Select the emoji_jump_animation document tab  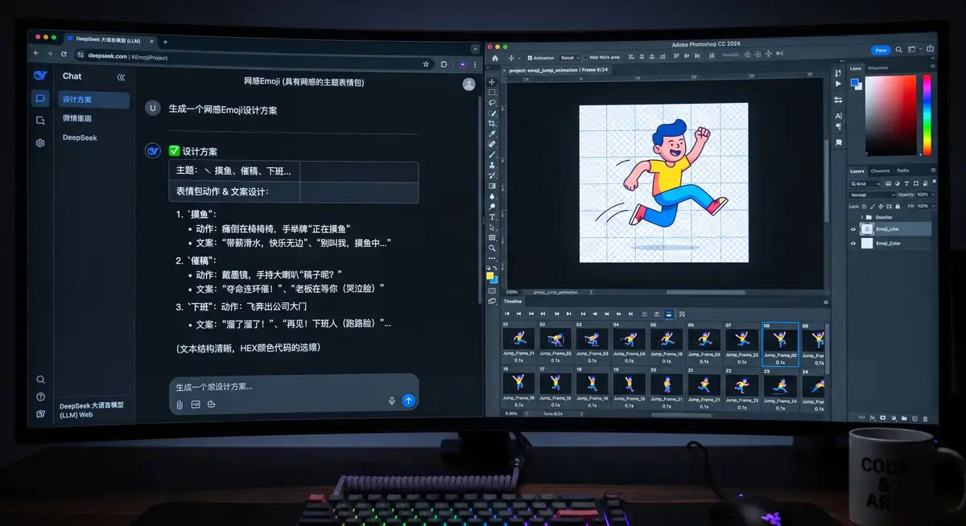click(558, 70)
